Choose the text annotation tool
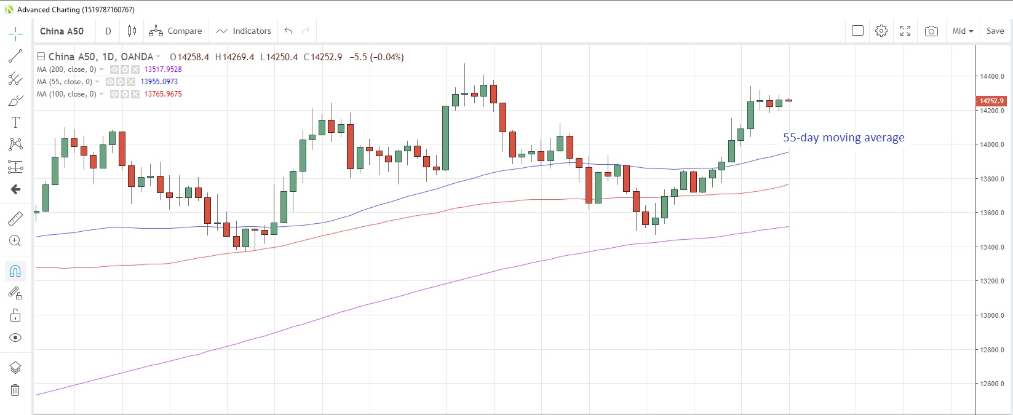The width and height of the screenshot is (1013, 415). point(15,122)
